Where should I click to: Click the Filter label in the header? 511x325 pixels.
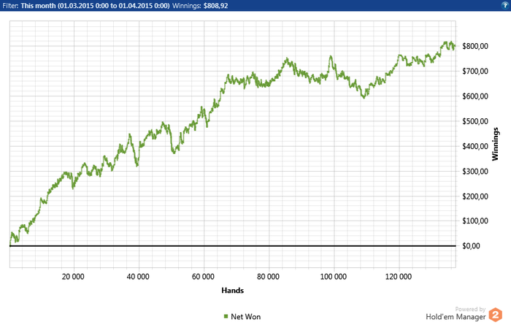tap(10, 6)
